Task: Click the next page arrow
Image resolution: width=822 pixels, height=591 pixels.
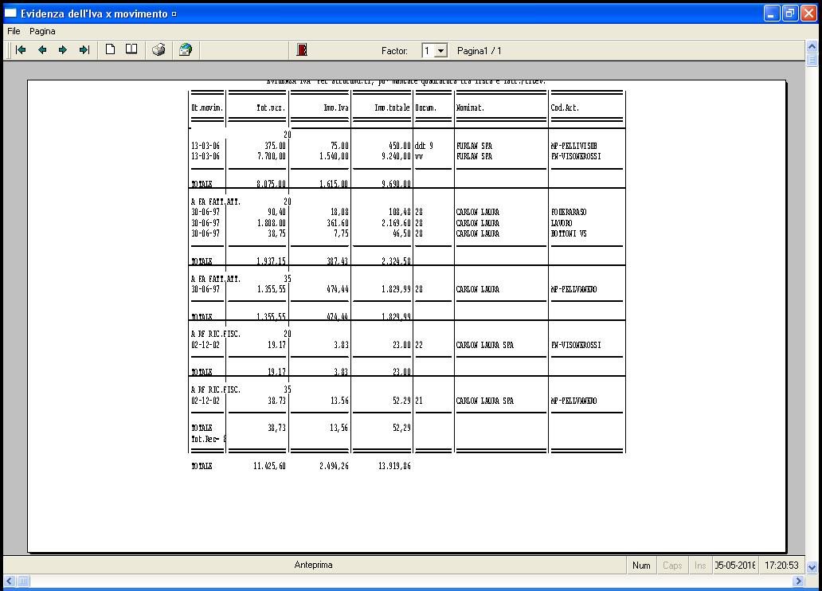Action: [63, 50]
